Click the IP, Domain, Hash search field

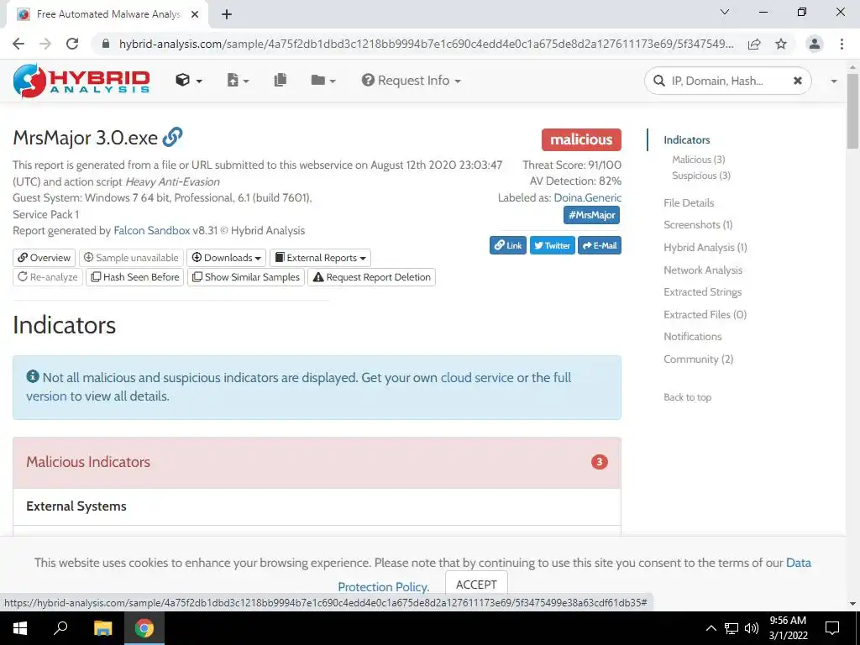[x=726, y=81]
